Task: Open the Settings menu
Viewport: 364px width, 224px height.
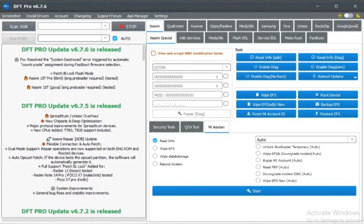Action: point(161,16)
